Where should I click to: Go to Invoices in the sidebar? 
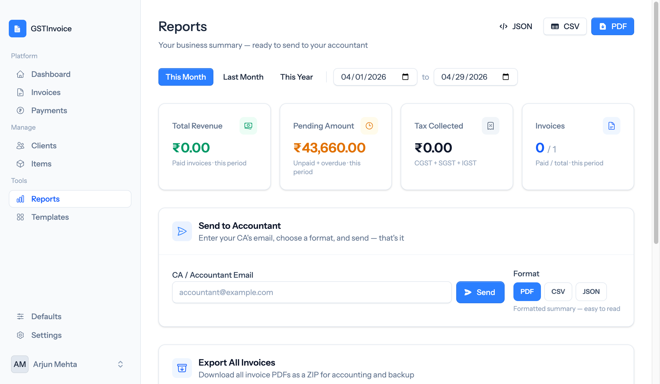[x=70, y=92]
